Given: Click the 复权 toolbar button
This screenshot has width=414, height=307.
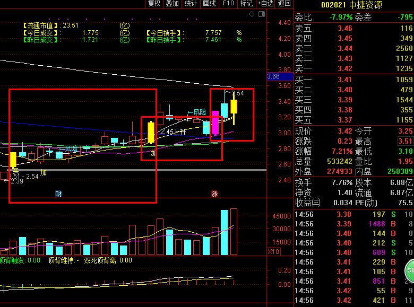Looking at the screenshot, I should pyautogui.click(x=154, y=3).
